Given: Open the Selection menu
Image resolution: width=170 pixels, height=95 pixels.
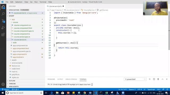Looking at the screenshot, I should [19, 2].
